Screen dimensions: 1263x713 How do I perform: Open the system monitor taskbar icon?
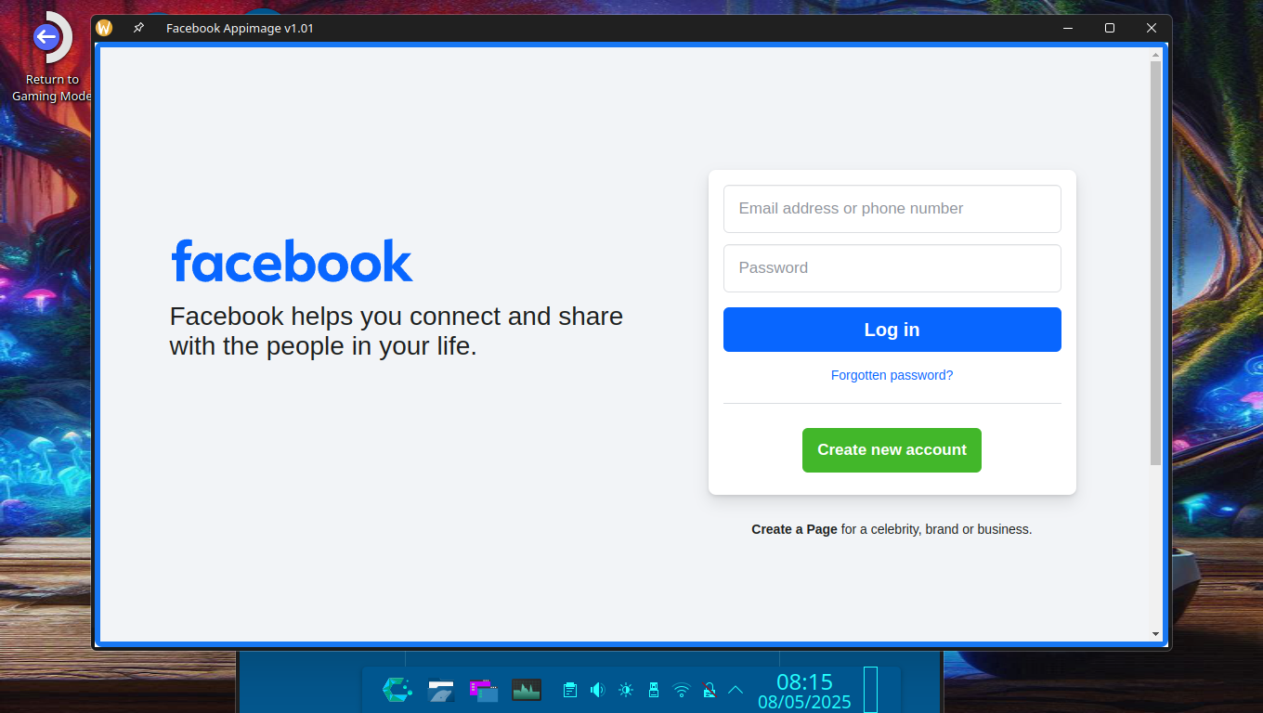point(527,690)
